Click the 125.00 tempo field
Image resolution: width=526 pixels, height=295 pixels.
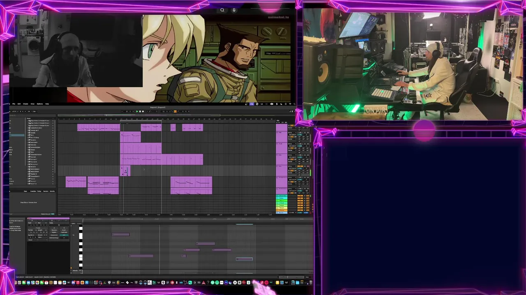point(14,111)
